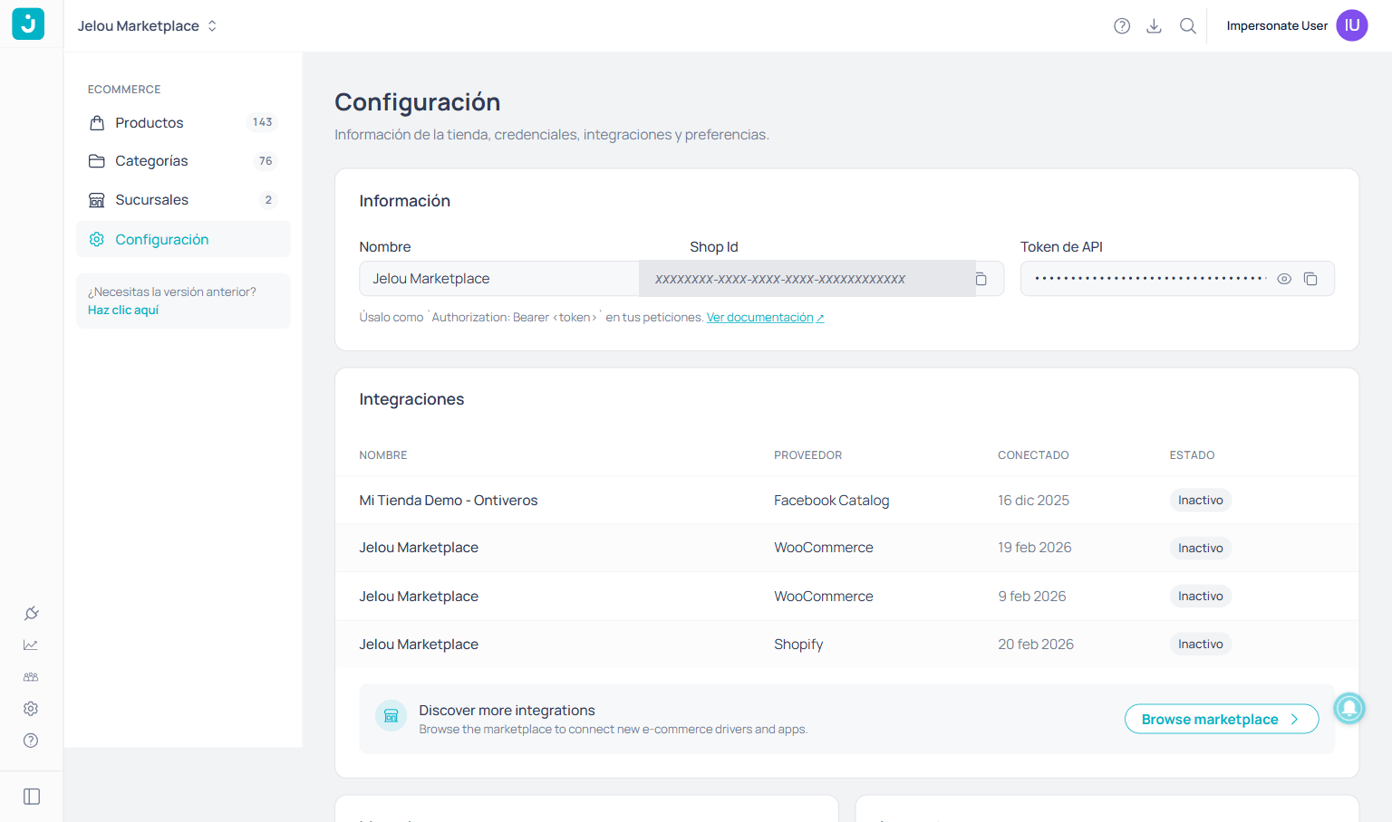Viewport: 1392px width, 822px height.
Task: Expand the Jelou Marketplace workspace switcher
Action: click(x=148, y=26)
